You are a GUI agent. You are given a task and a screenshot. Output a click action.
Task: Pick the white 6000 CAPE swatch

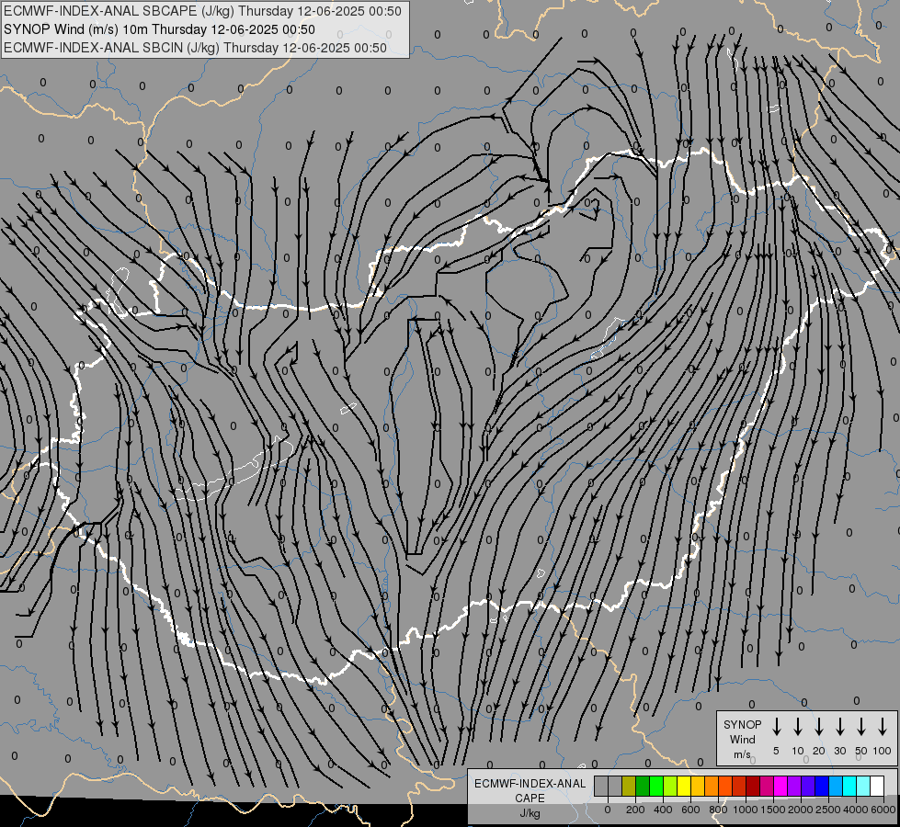click(878, 786)
